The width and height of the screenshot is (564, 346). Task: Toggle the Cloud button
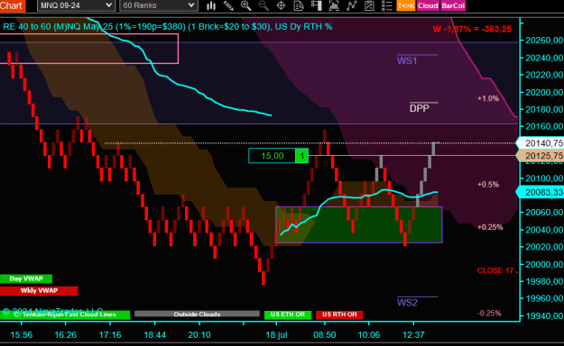click(x=428, y=5)
